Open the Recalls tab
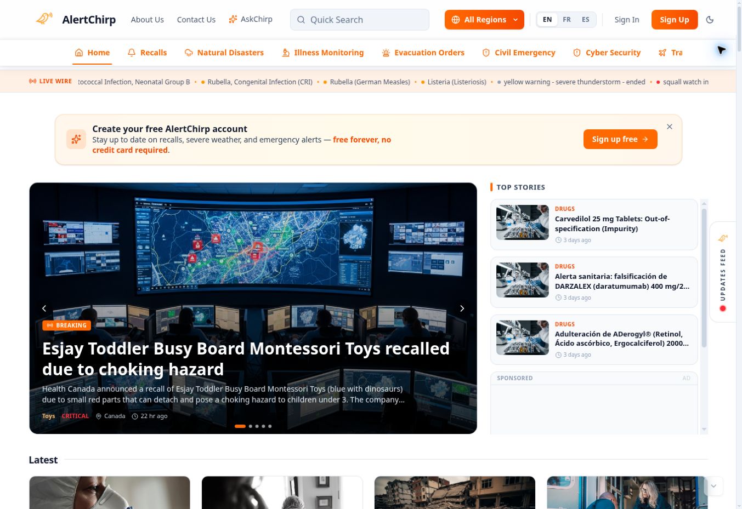The width and height of the screenshot is (742, 509). [x=147, y=53]
